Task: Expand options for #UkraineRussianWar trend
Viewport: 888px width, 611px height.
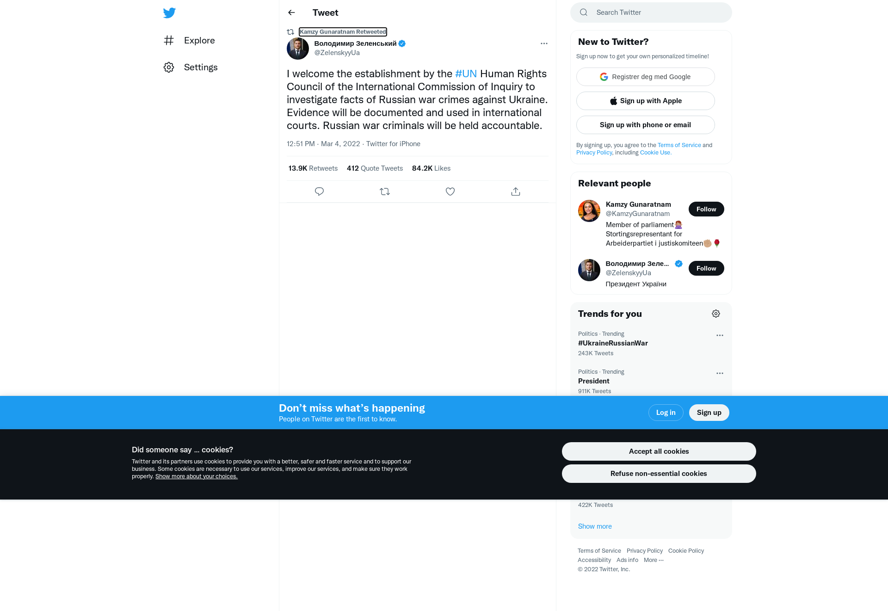Action: point(720,335)
